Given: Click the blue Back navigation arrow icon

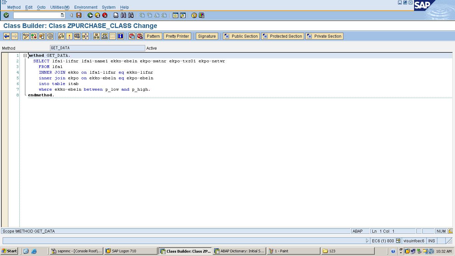Looking at the screenshot, I should click(7, 36).
